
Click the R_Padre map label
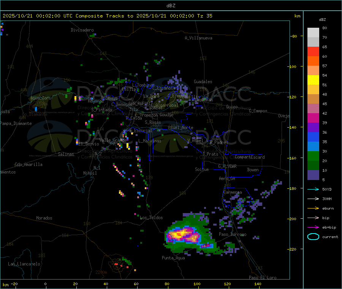pyautogui.click(x=218, y=142)
